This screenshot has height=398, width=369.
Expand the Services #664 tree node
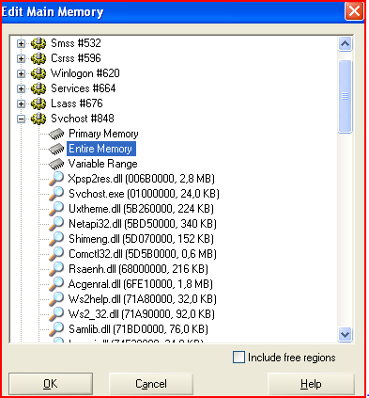(21, 88)
